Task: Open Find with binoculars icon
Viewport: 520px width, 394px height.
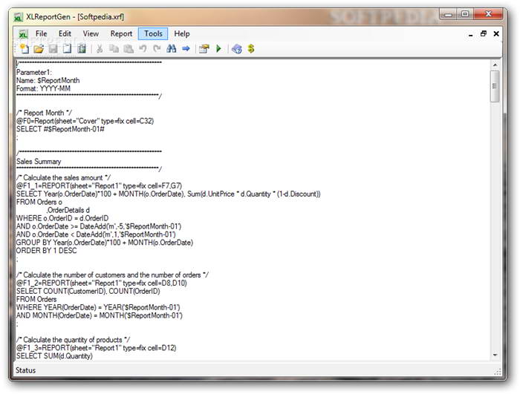Action: (x=171, y=49)
